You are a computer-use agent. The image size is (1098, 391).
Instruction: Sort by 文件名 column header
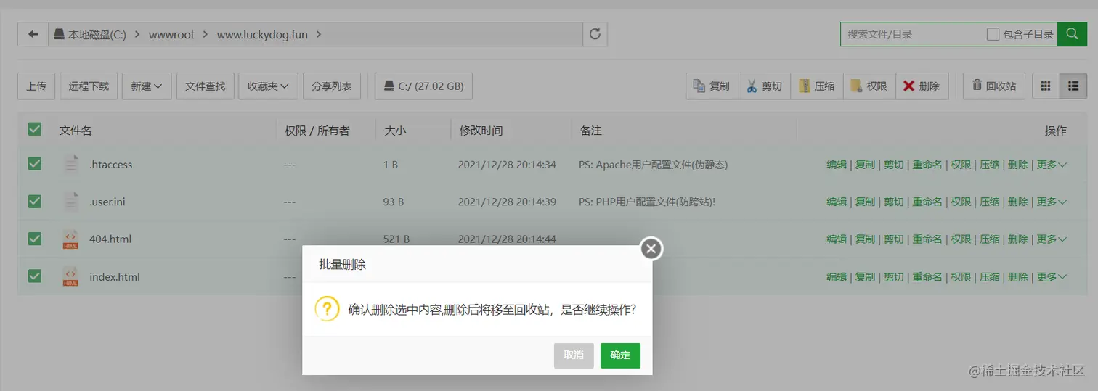pos(76,131)
